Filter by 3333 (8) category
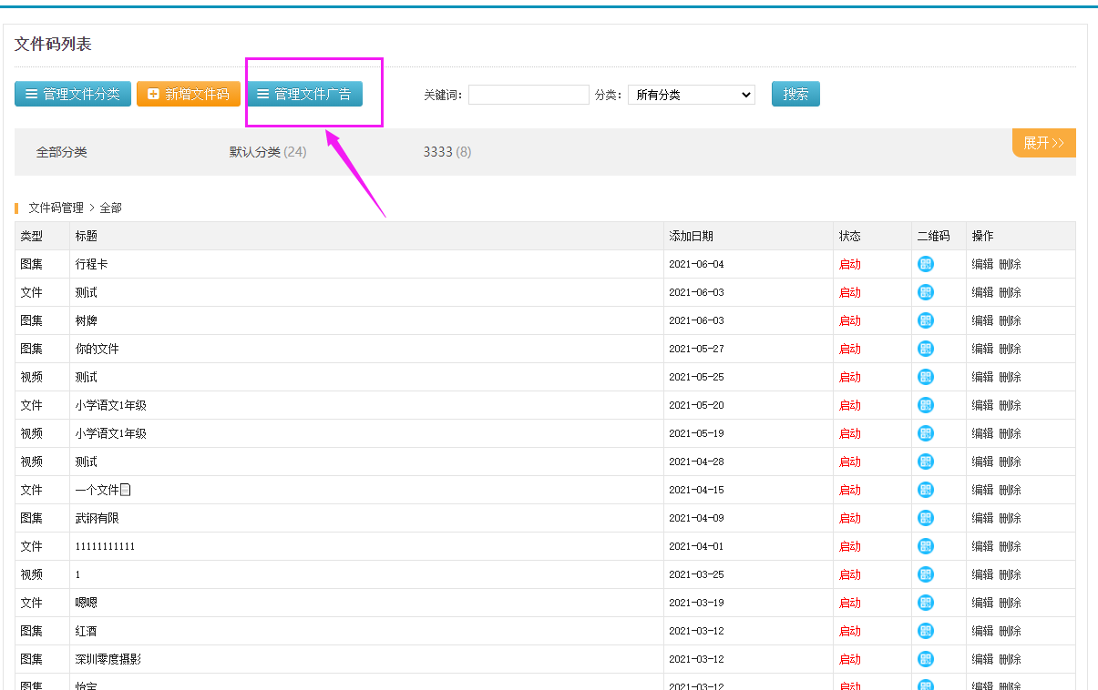Image resolution: width=1098 pixels, height=690 pixels. click(x=446, y=152)
